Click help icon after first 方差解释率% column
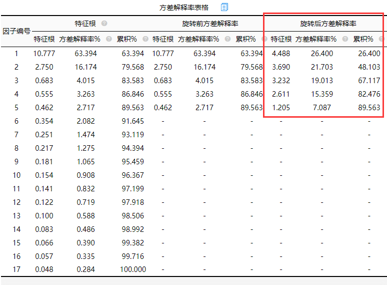387x285 pixels. point(109,39)
